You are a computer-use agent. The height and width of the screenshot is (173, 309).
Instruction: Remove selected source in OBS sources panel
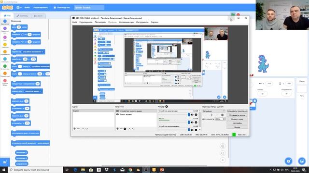[x=121, y=129]
